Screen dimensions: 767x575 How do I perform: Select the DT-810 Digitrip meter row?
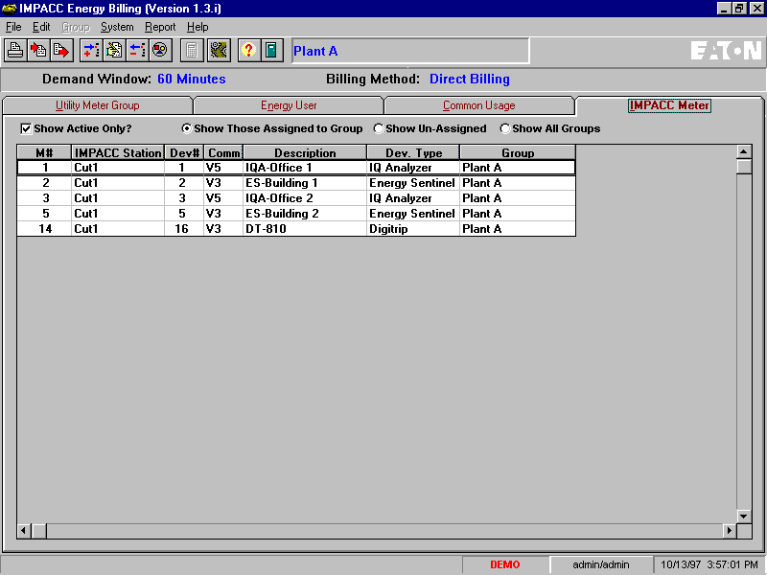[296, 229]
